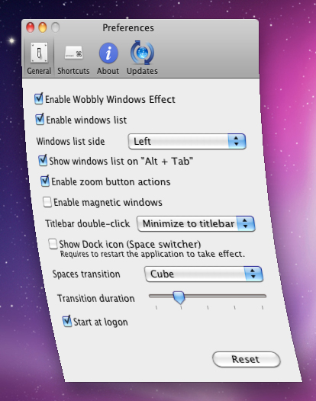Uncheck Enable windows list

tap(40, 120)
